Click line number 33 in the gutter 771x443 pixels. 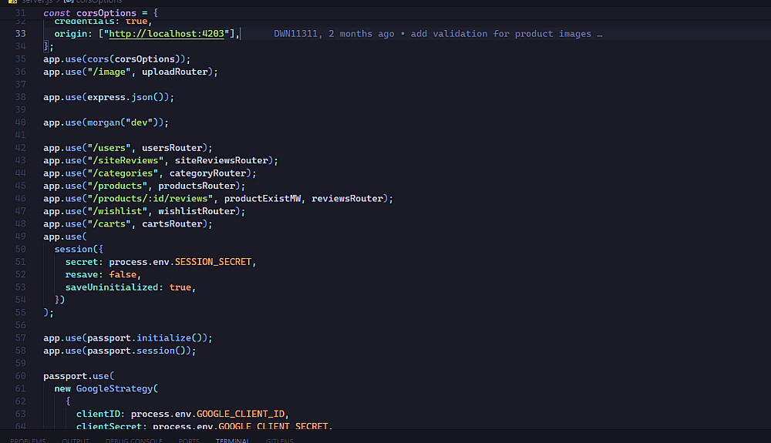20,34
